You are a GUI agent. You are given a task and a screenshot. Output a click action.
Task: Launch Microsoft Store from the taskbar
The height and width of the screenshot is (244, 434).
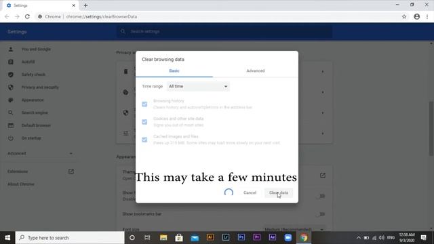(x=179, y=238)
